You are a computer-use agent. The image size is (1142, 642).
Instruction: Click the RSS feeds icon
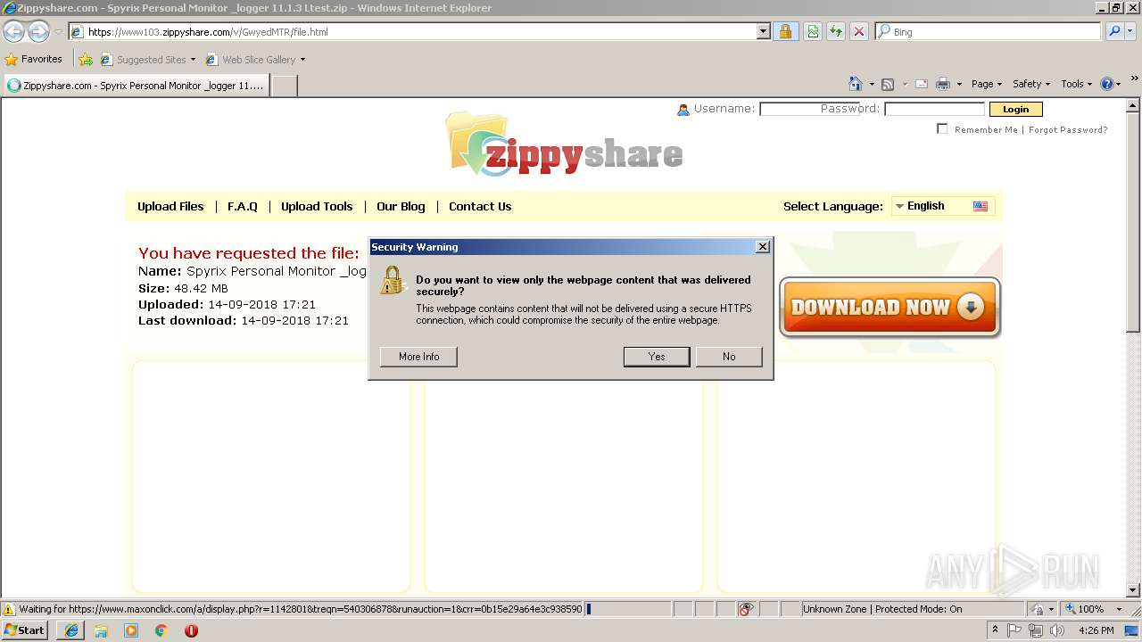(x=888, y=84)
